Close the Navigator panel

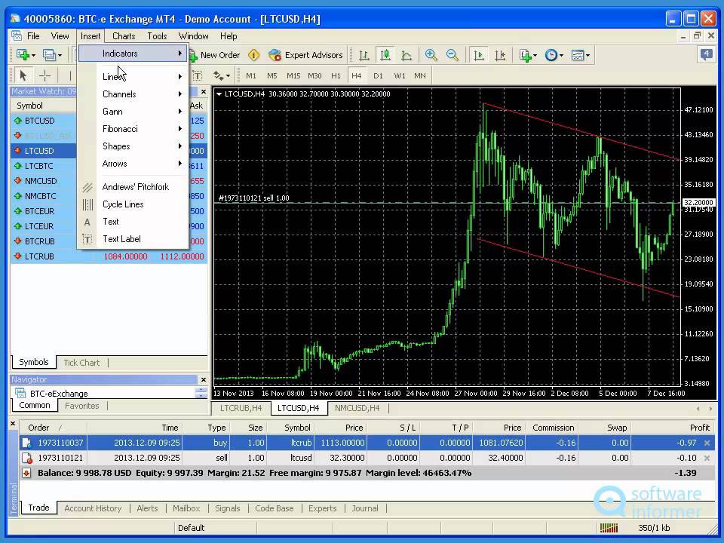204,379
